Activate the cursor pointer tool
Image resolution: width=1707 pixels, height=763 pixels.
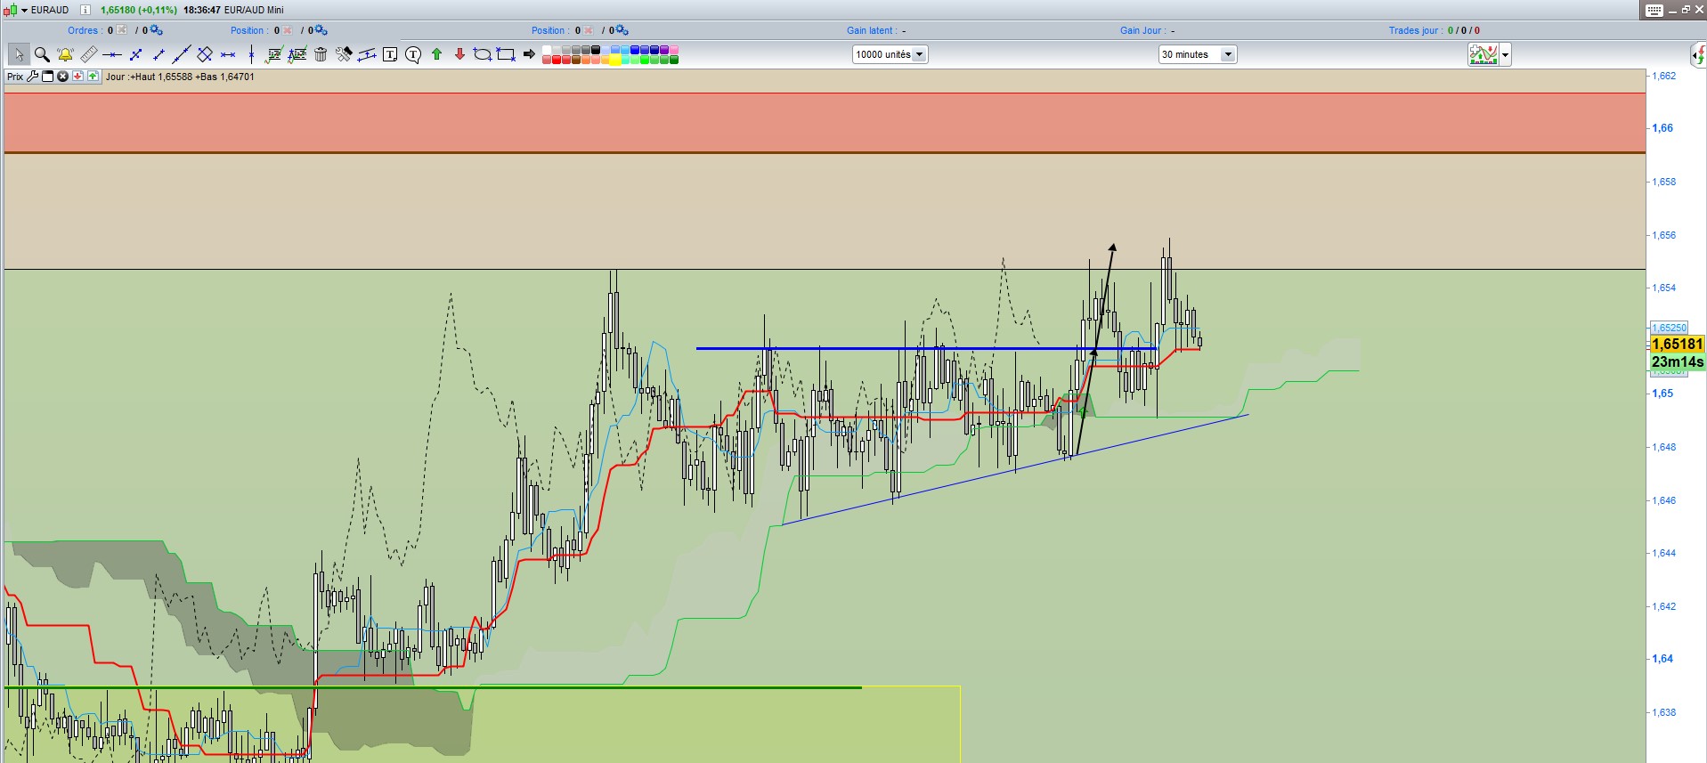19,54
